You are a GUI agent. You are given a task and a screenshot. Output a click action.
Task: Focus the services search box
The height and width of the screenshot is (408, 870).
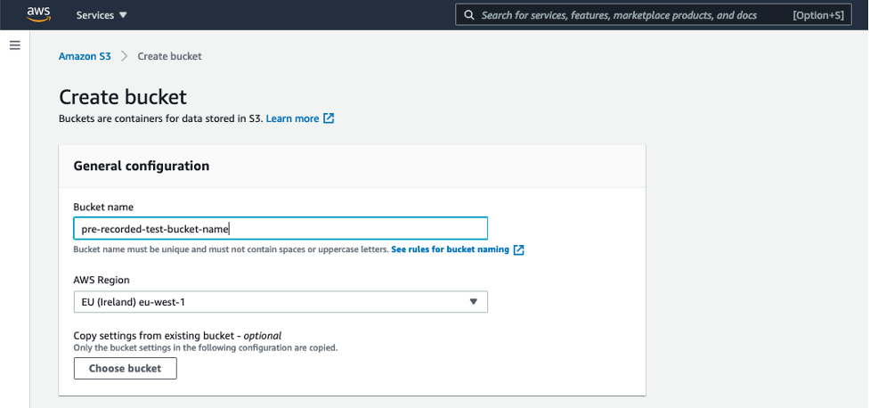[623, 15]
